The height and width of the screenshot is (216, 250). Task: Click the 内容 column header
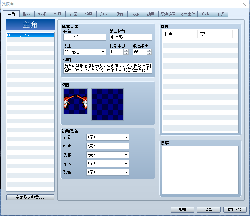click(x=215, y=34)
